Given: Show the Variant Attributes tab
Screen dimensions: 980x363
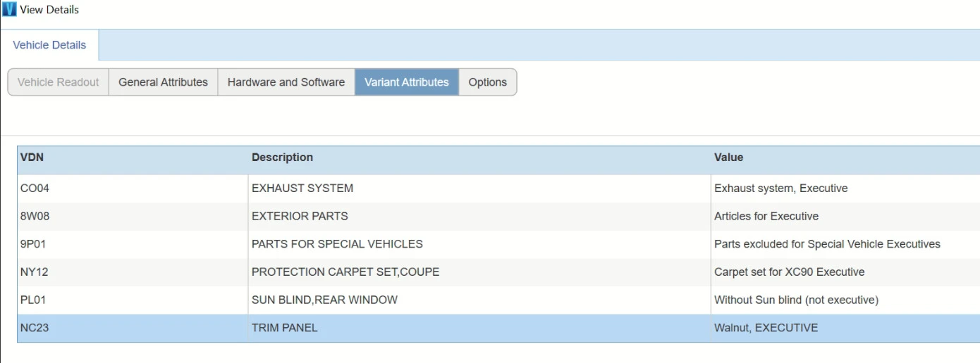Looking at the screenshot, I should (406, 82).
